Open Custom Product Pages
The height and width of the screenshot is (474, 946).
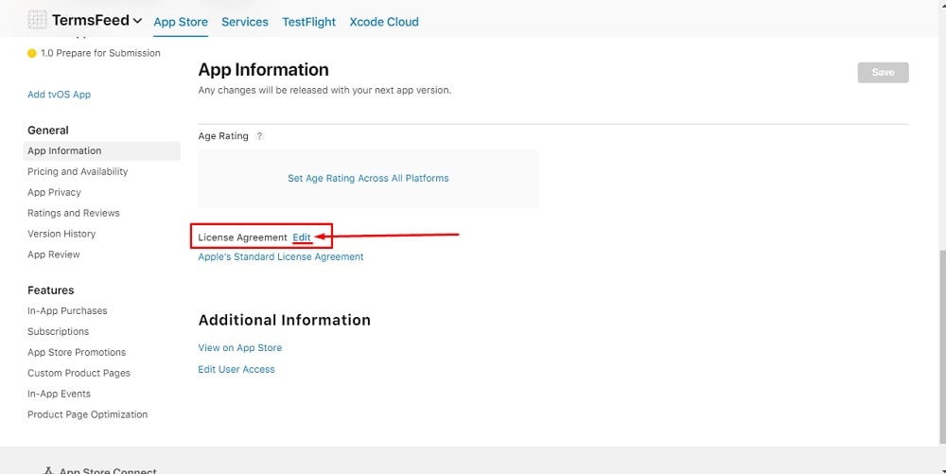[x=79, y=373]
